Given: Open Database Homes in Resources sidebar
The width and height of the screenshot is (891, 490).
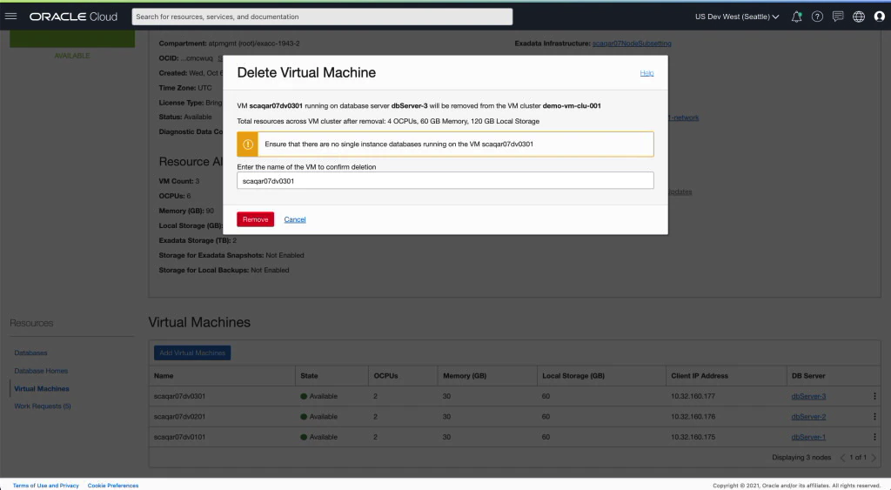Looking at the screenshot, I should tap(41, 371).
